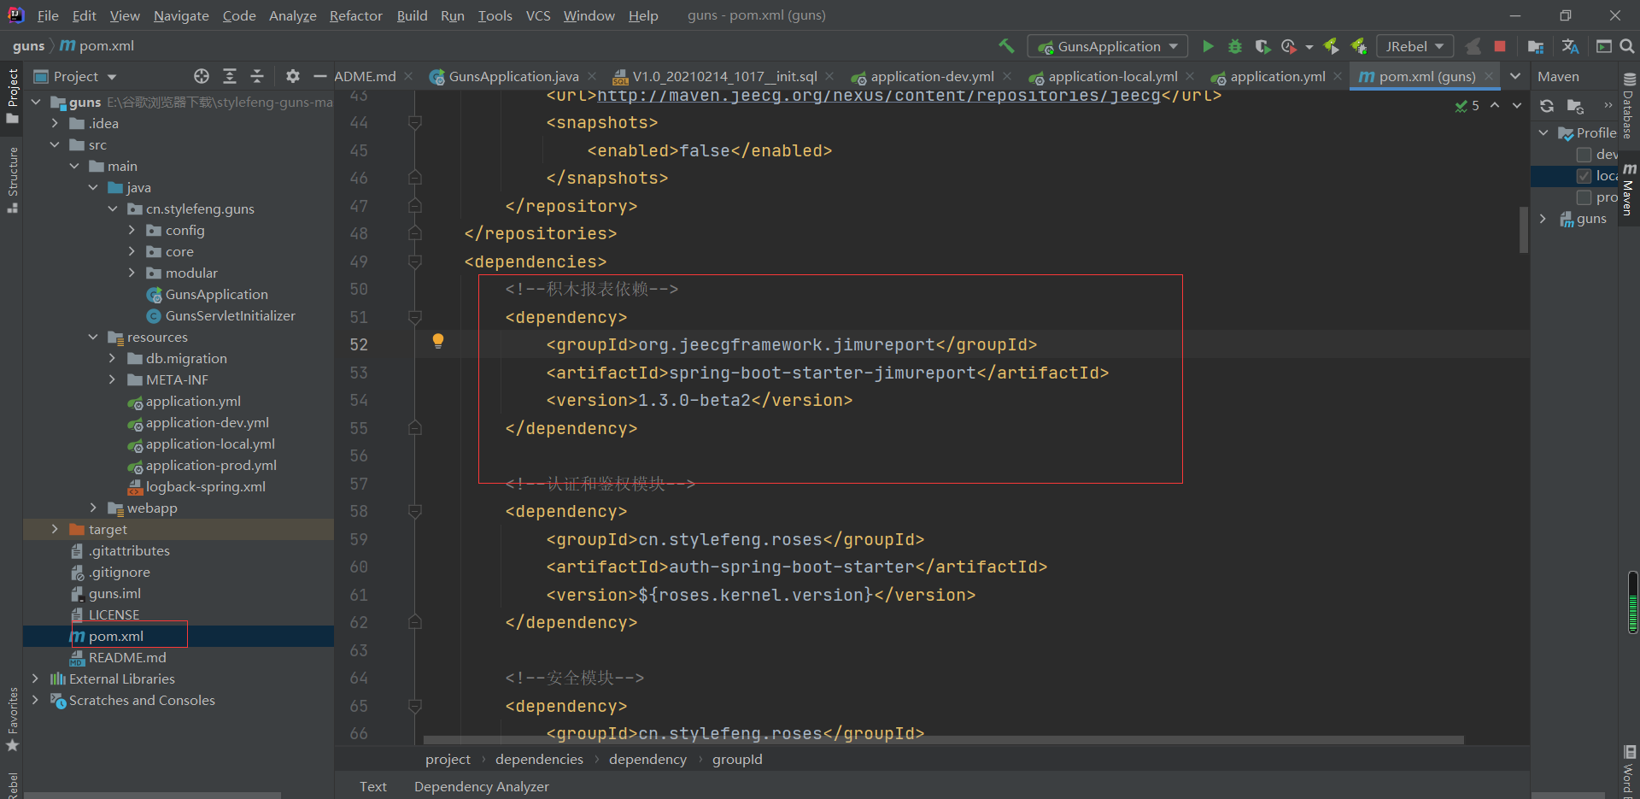Click the Search Everywhere magnifier icon

point(1627,46)
